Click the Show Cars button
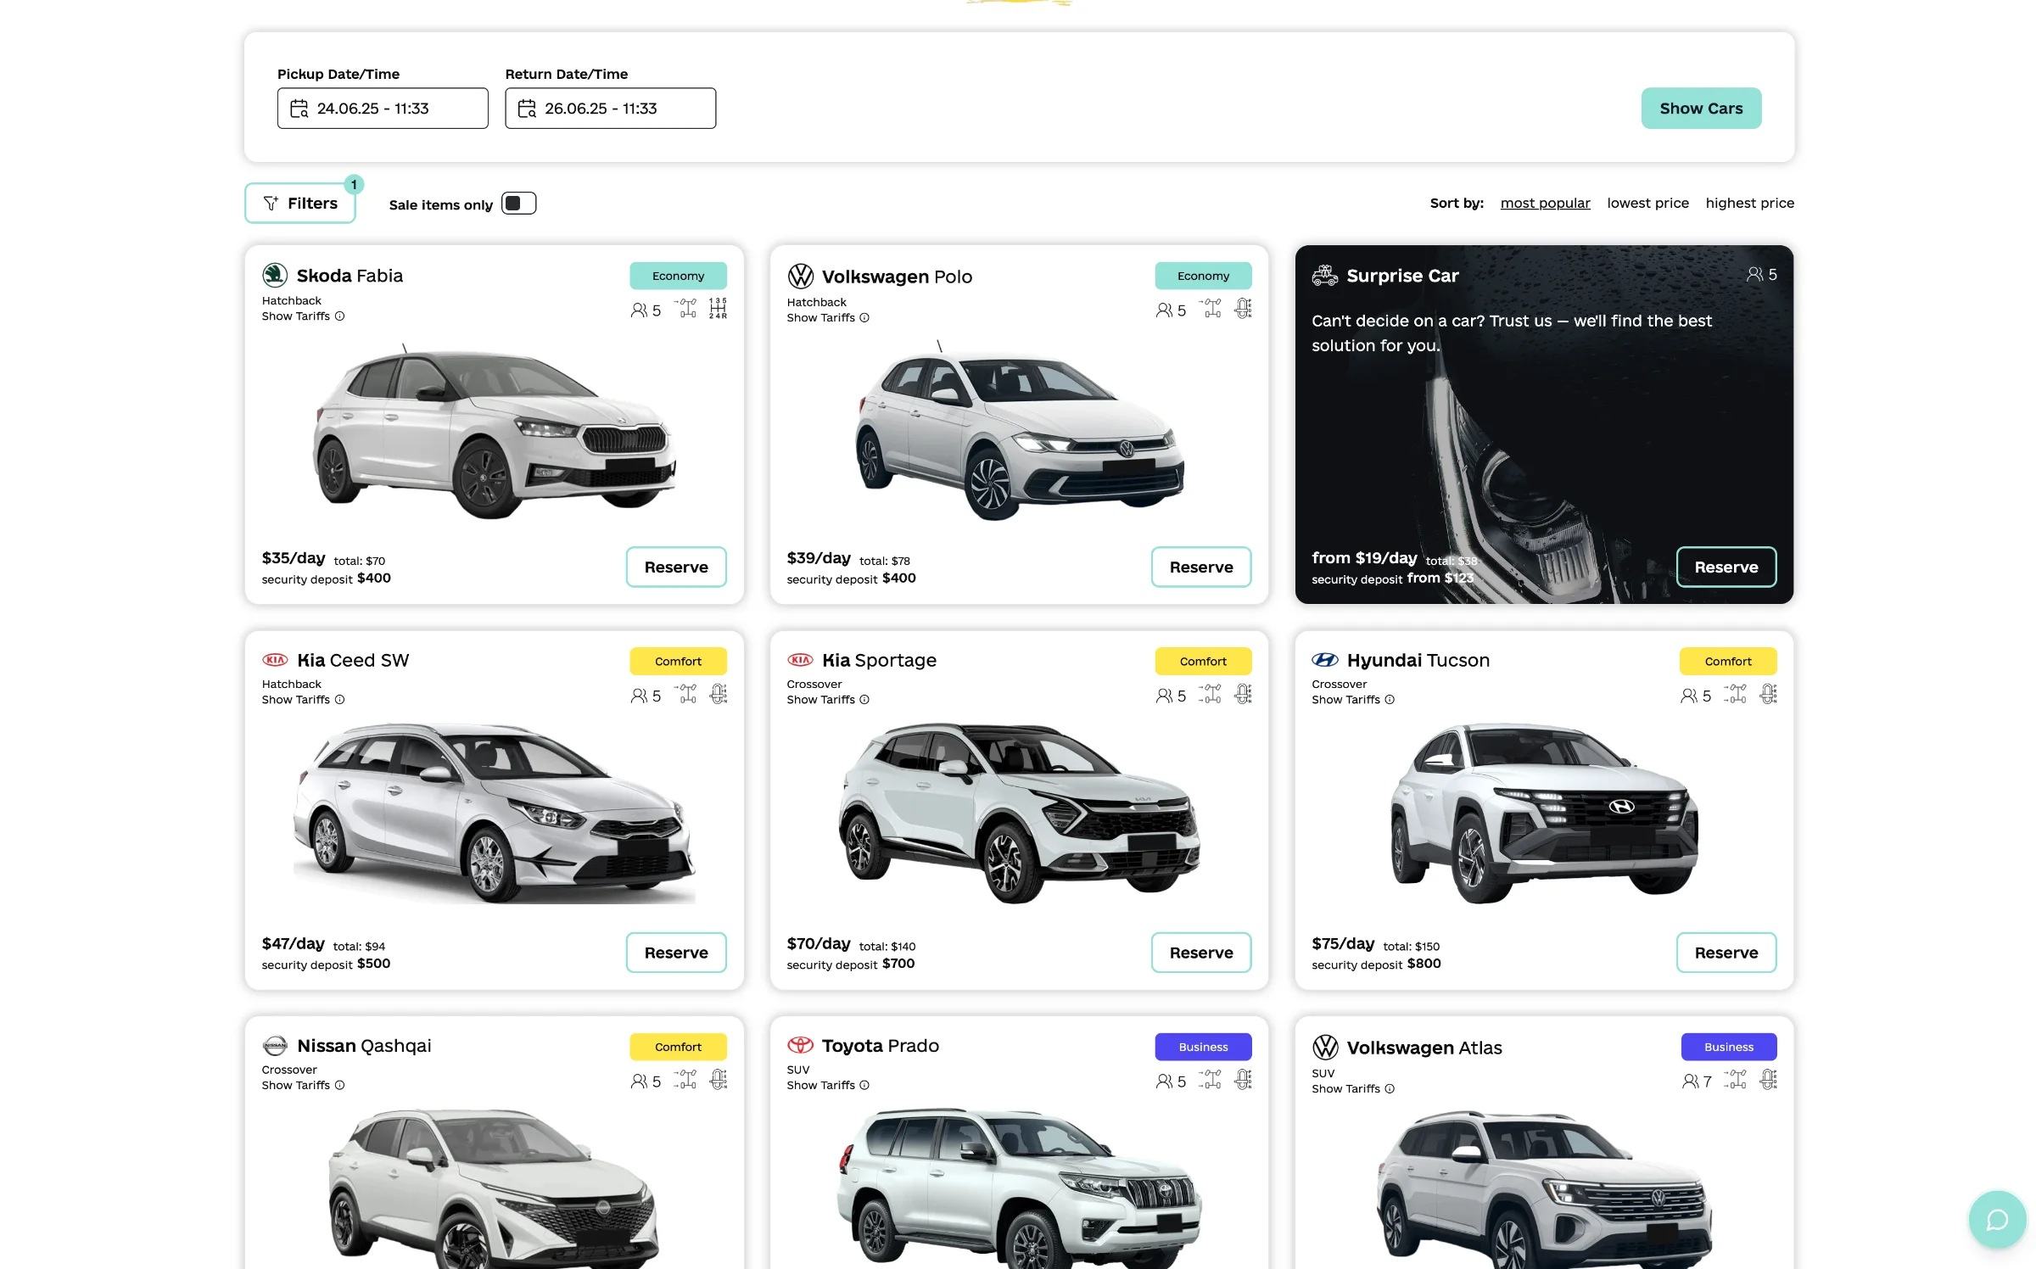The height and width of the screenshot is (1269, 2036). click(x=1701, y=109)
